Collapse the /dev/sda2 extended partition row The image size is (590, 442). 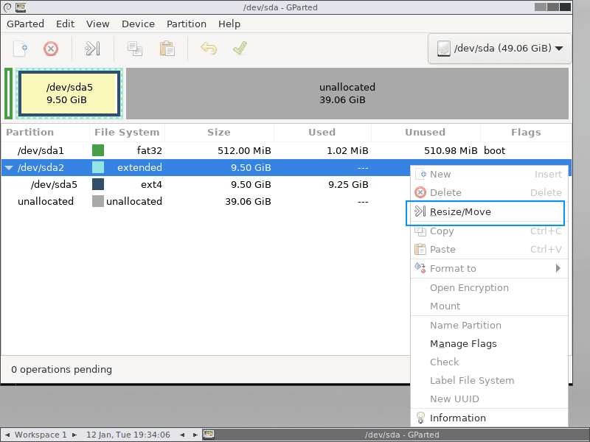click(8, 167)
